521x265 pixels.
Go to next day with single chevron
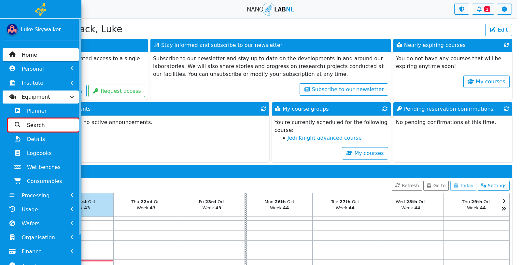click(504, 201)
